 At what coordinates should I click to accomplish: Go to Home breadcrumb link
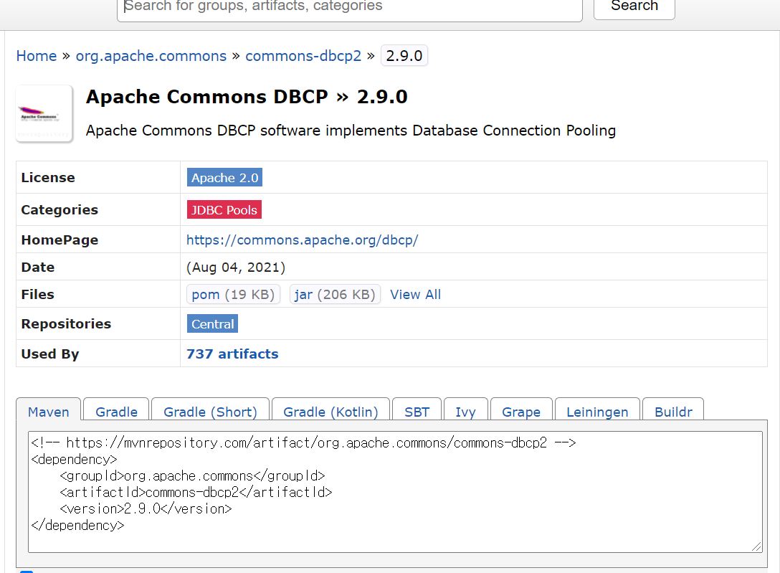tap(37, 56)
